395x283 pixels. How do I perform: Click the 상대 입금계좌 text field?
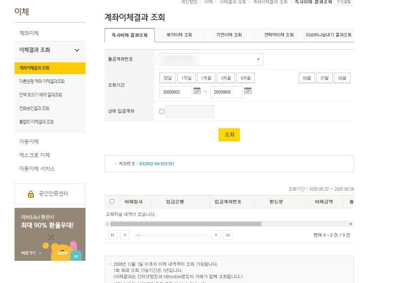click(190, 112)
